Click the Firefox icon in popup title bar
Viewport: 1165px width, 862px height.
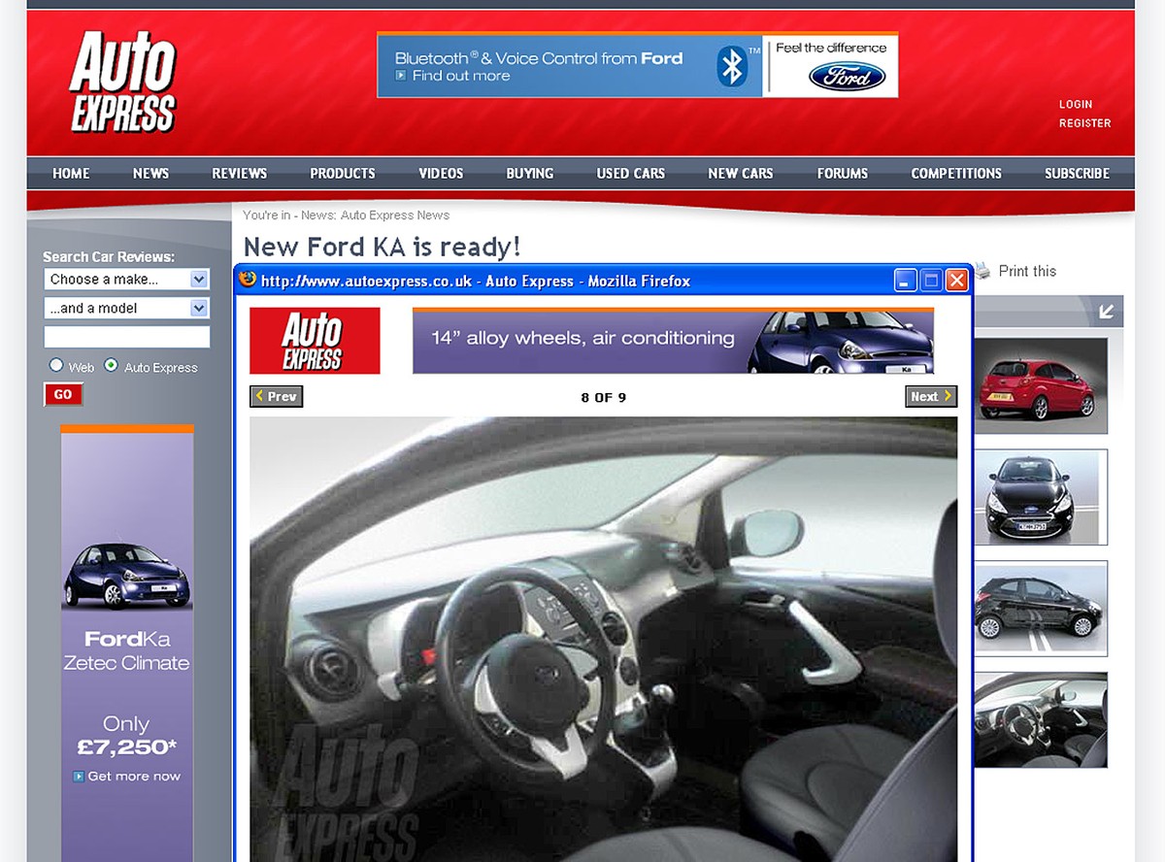248,280
